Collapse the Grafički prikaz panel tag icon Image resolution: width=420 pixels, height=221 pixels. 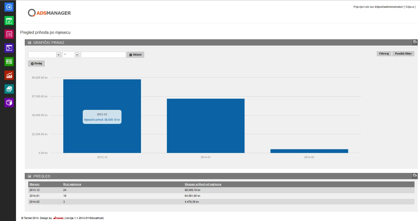click(415, 42)
